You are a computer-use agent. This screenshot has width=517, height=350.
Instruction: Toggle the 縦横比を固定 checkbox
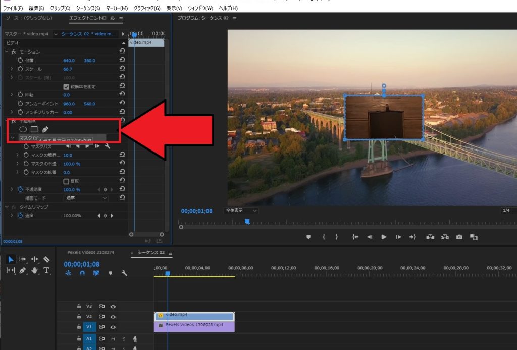coord(66,86)
